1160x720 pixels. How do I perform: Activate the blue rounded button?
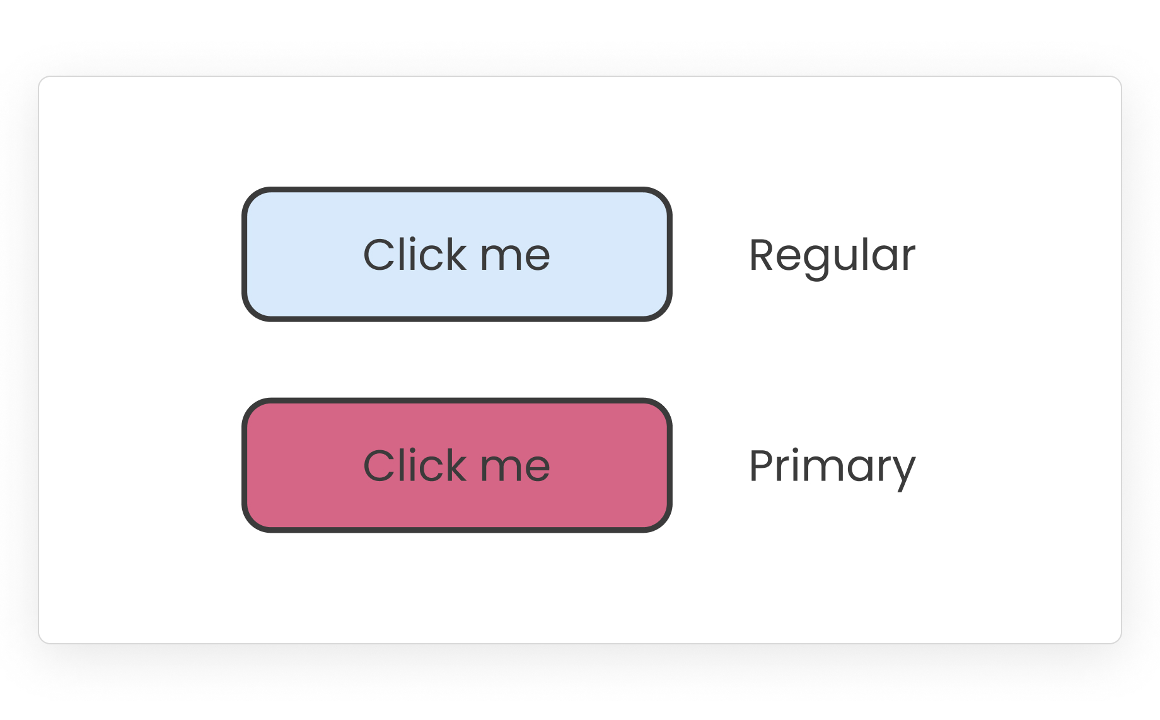[456, 254]
